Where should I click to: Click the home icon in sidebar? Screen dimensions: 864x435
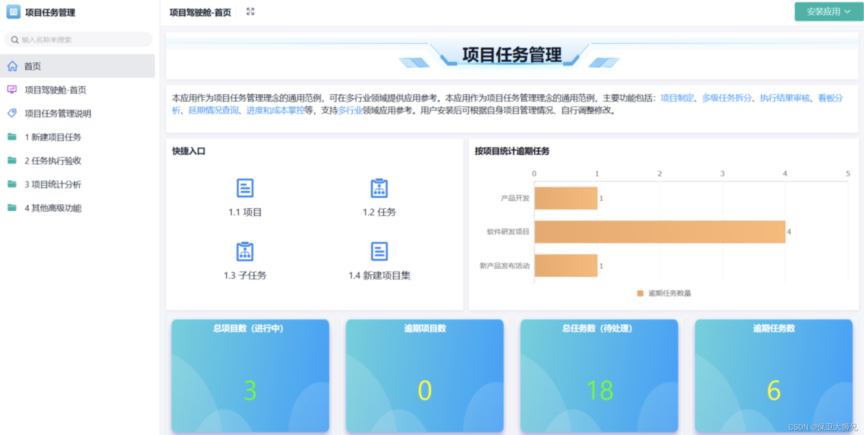pos(12,66)
